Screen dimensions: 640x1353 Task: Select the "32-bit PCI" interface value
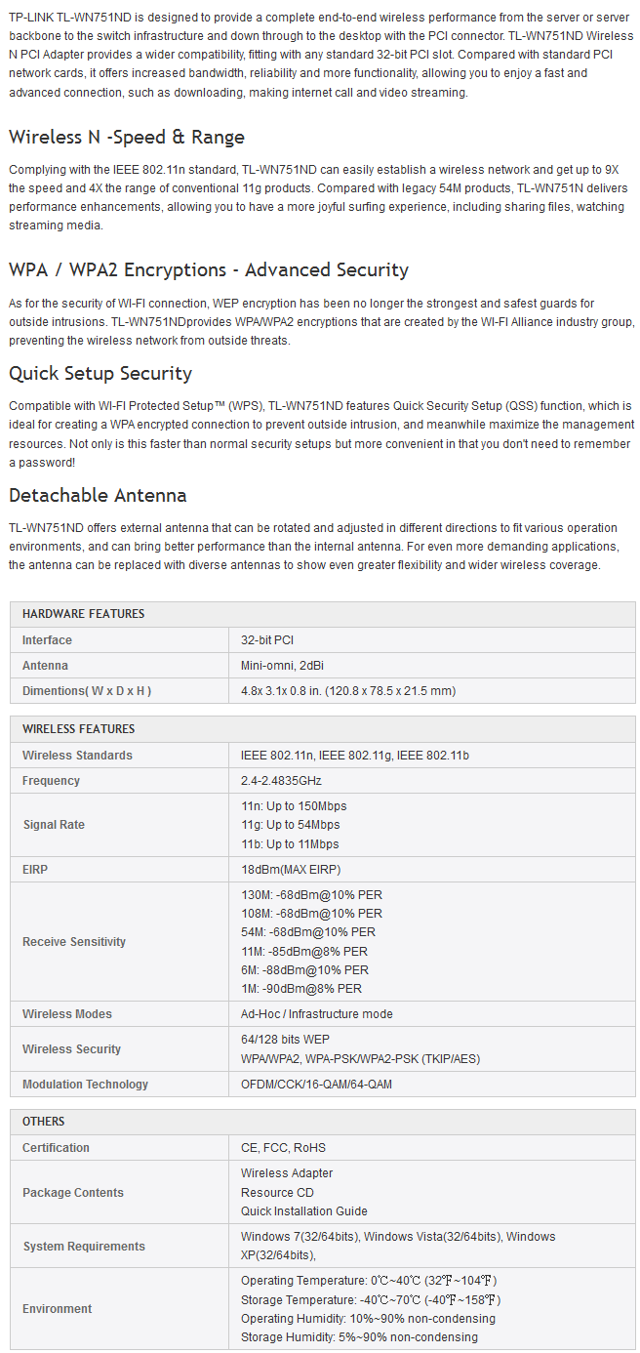click(267, 640)
